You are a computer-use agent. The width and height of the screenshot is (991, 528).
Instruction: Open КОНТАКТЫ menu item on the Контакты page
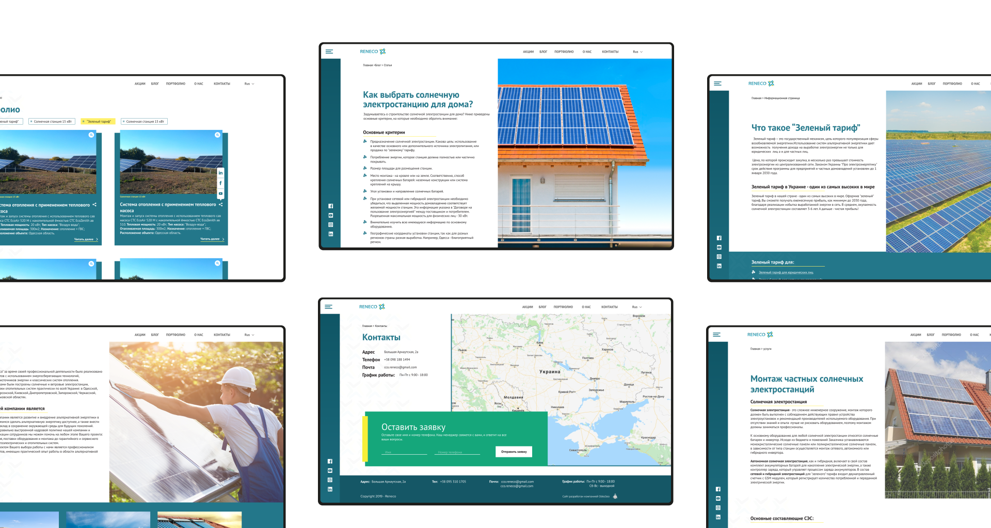point(609,307)
